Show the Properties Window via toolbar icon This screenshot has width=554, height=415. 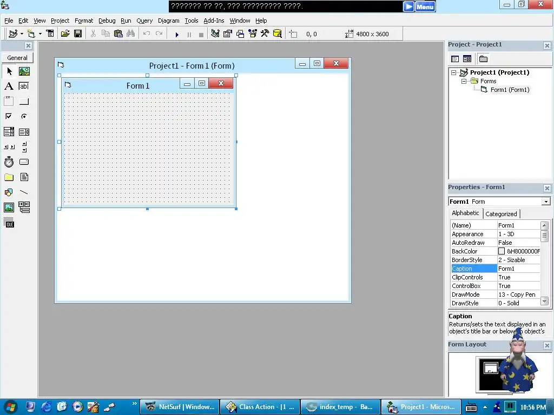click(228, 34)
